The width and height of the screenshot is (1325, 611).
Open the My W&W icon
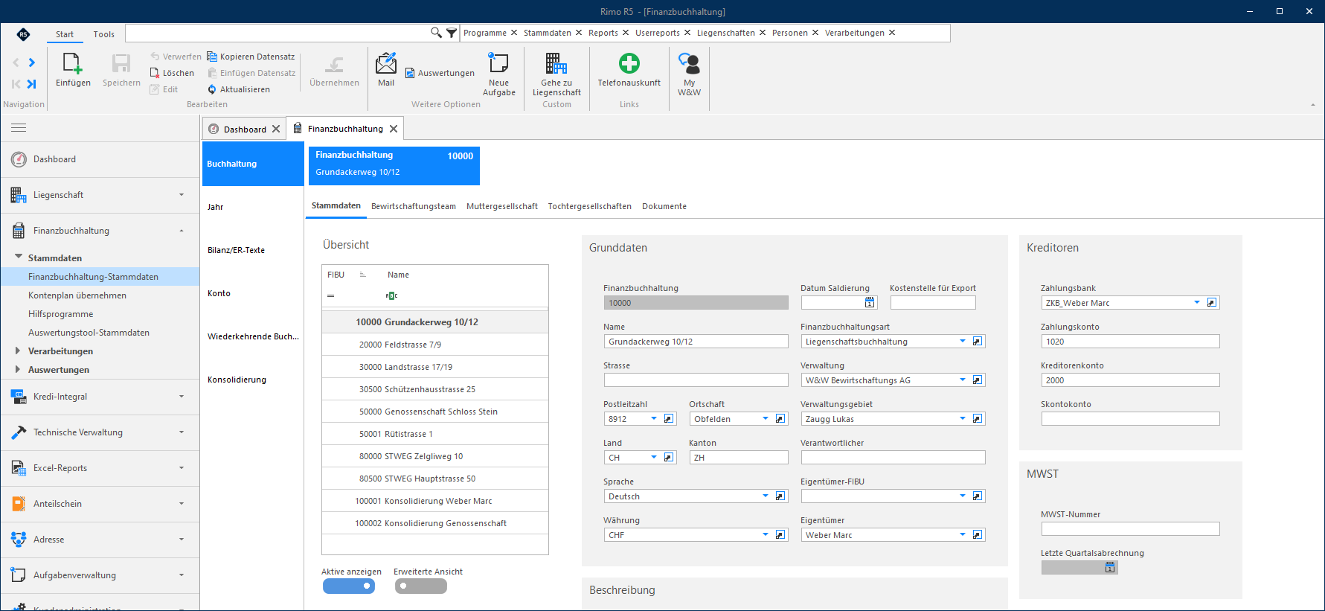tap(689, 64)
